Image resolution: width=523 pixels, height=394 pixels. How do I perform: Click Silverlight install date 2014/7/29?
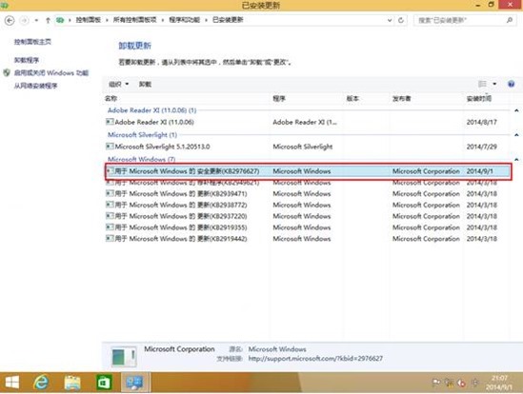click(482, 147)
